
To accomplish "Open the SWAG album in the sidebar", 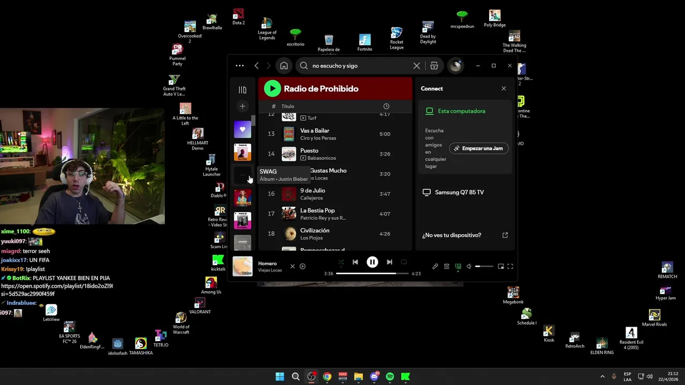I will pos(242,175).
